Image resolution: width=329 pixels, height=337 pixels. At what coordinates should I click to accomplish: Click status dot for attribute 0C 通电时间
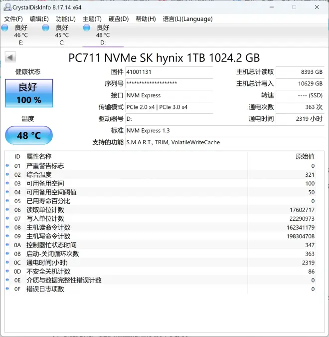pos(7,263)
